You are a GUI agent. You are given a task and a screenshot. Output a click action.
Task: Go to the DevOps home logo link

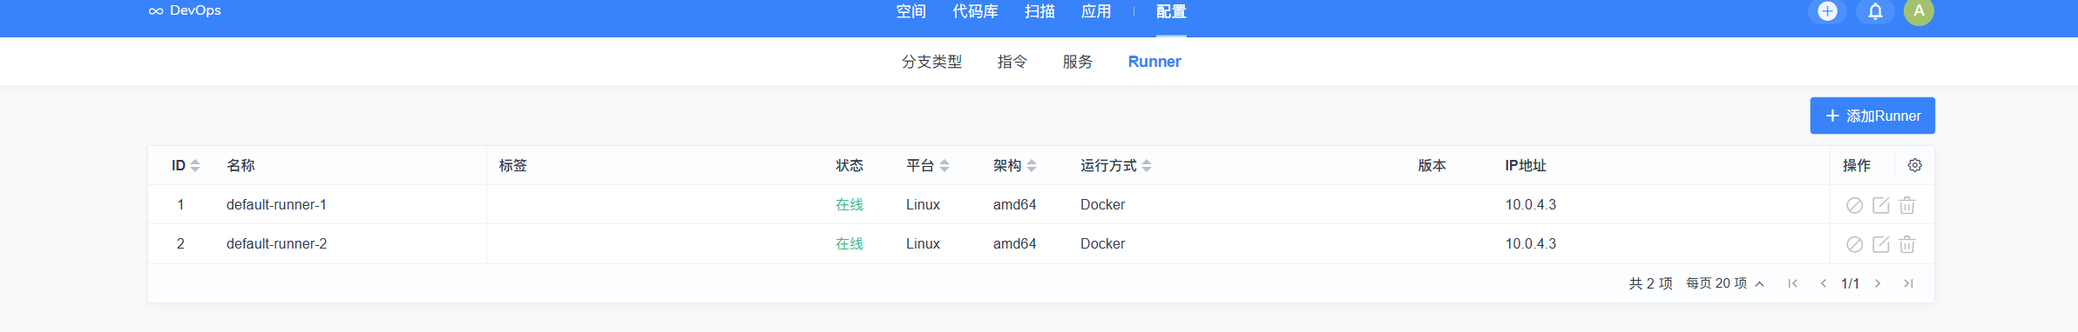click(185, 10)
